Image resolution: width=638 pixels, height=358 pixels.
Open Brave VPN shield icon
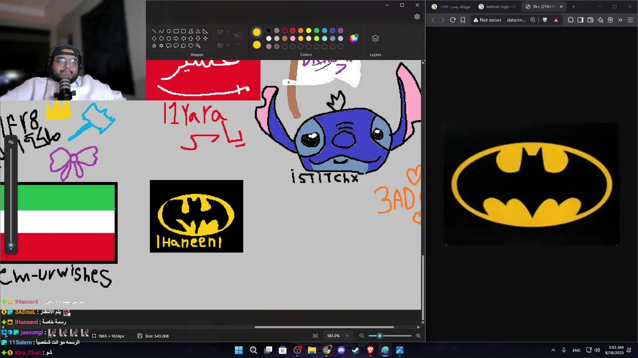point(610,20)
